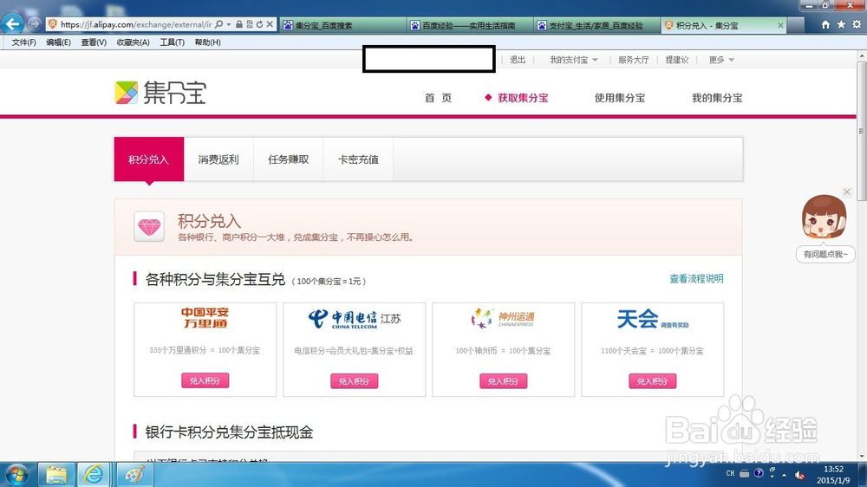Go back with the browser Back arrow
The width and height of the screenshot is (867, 487).
[x=13, y=24]
